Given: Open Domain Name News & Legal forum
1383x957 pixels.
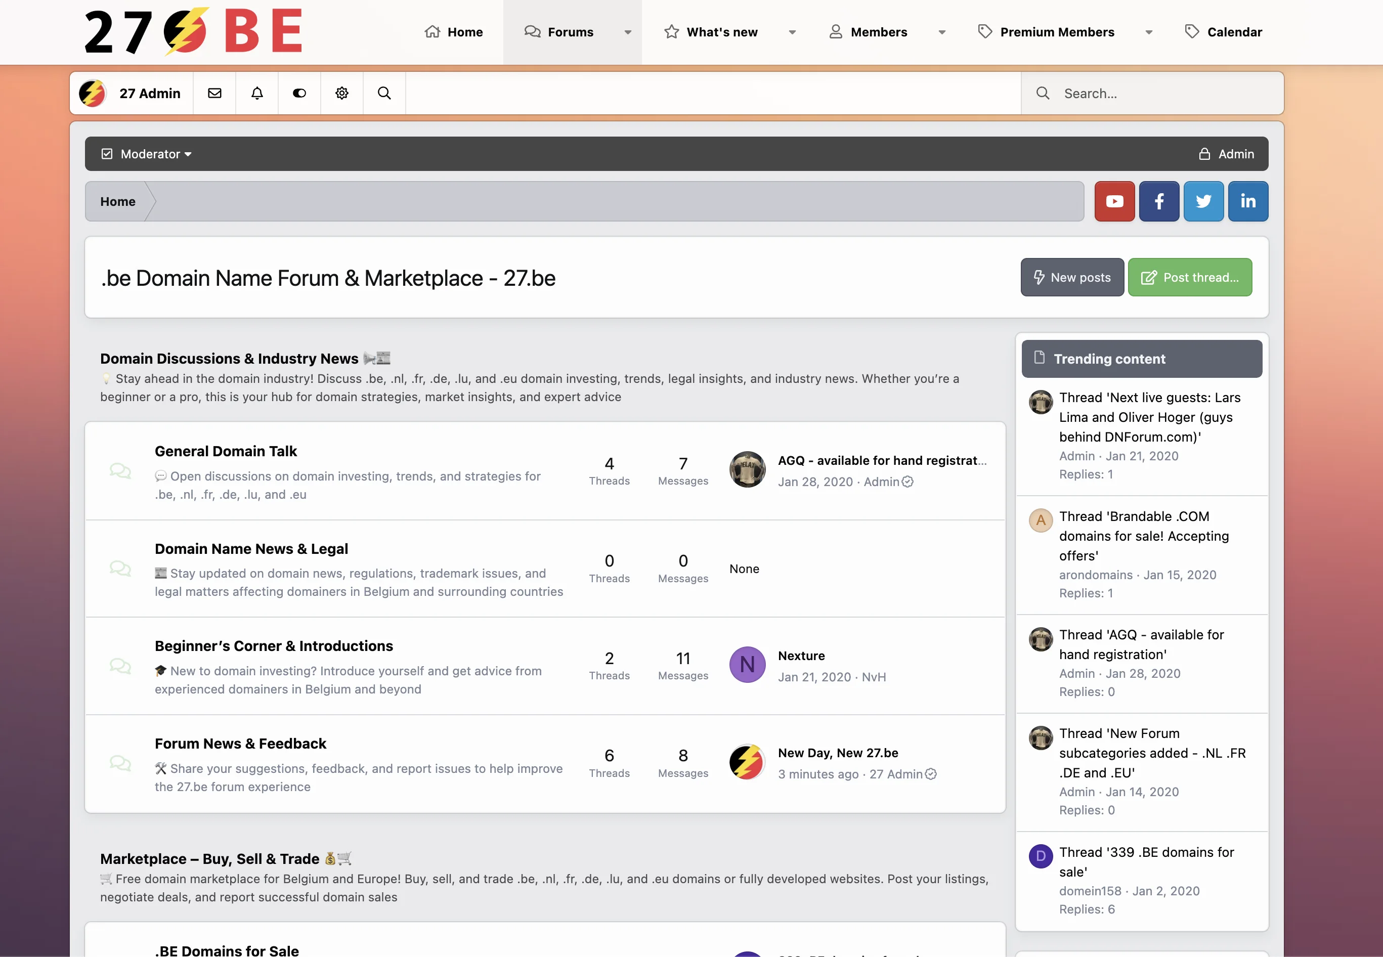Looking at the screenshot, I should point(251,549).
